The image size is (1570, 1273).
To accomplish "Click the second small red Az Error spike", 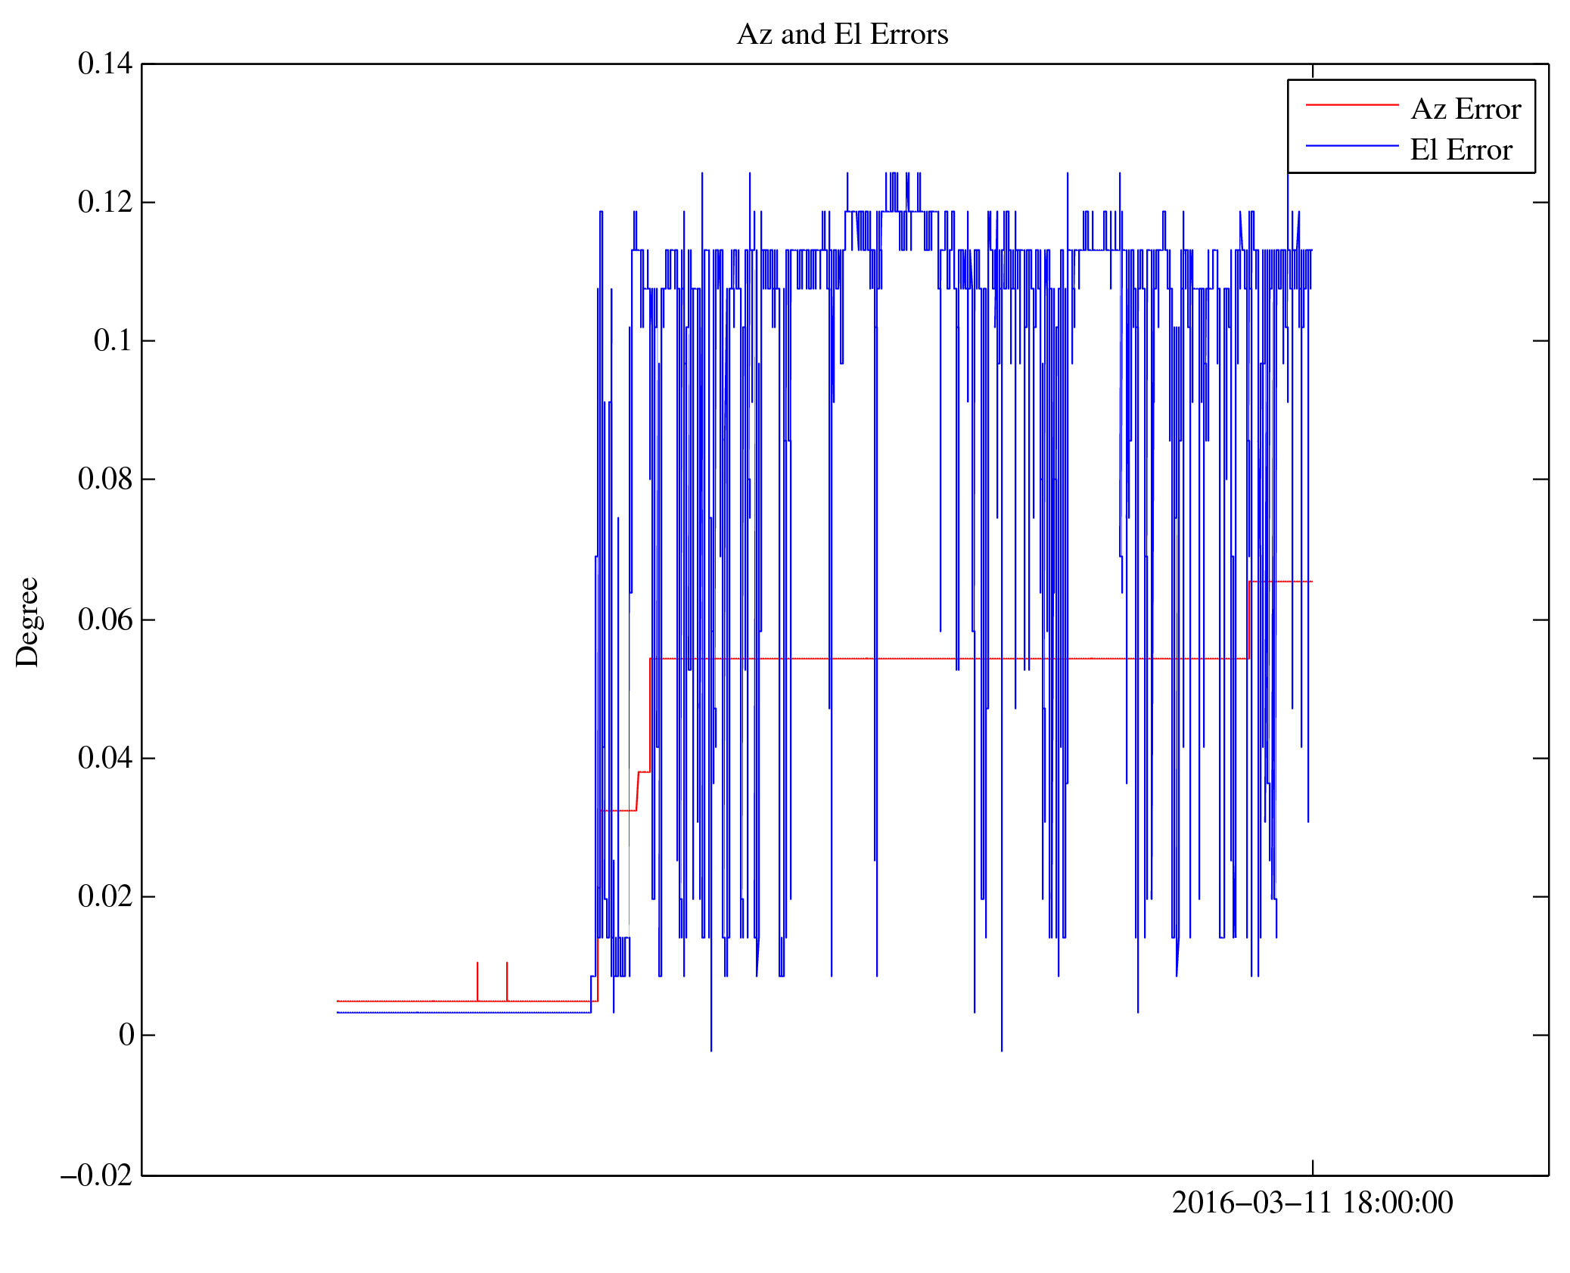I will coord(507,980).
